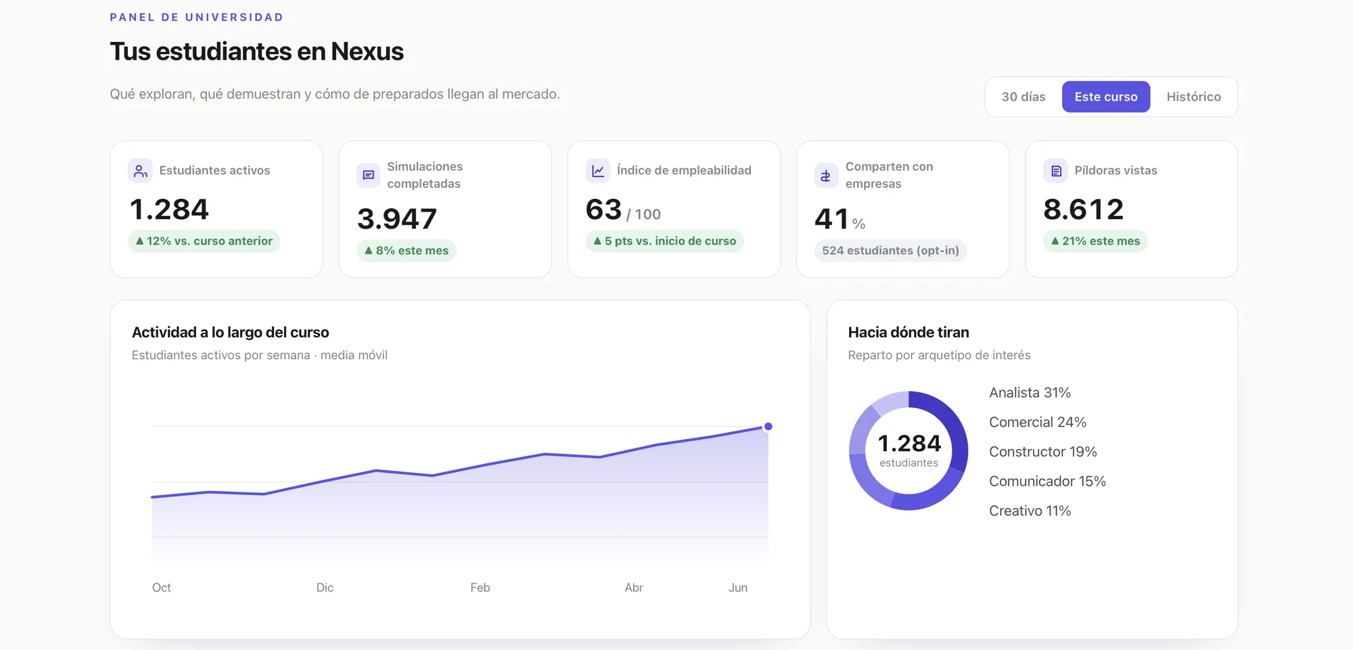Click the Feb label on the chart axis
The image size is (1353, 650).
click(x=480, y=588)
